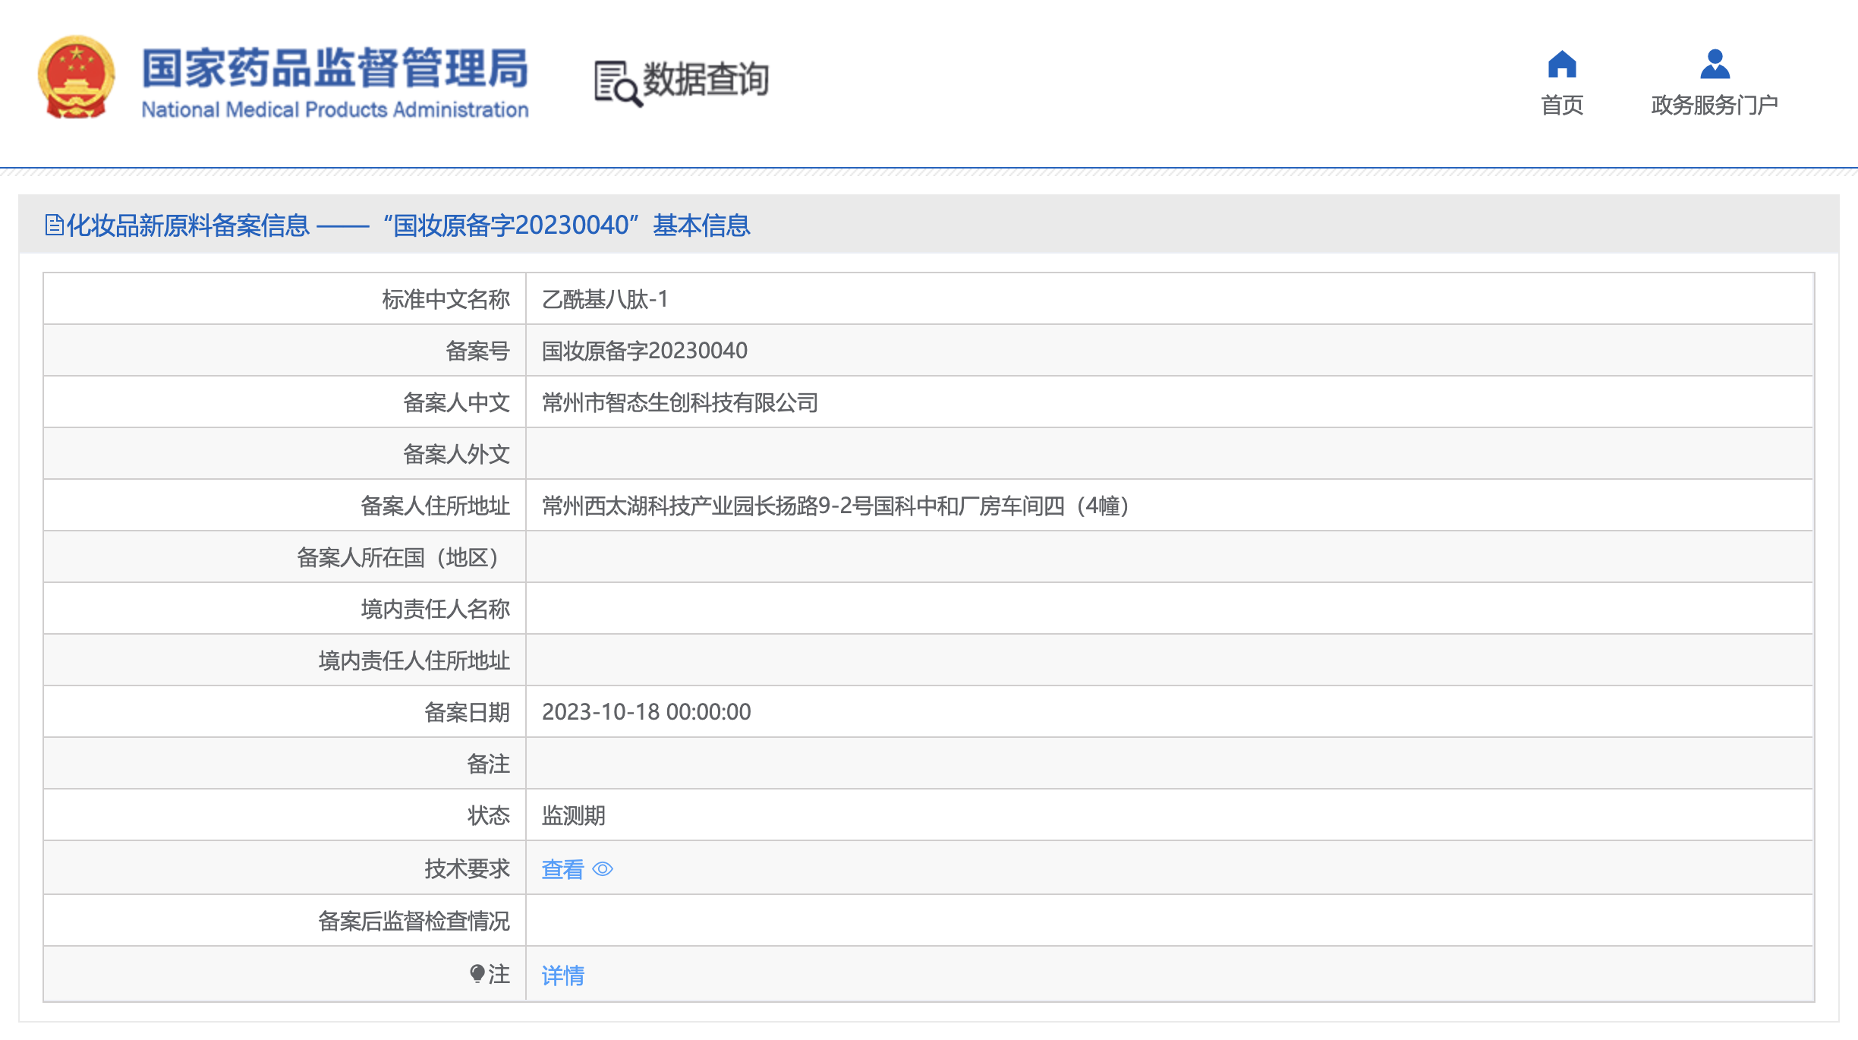This screenshot has width=1858, height=1040.
Task: Click the filing date 2023-10-18 value
Action: [646, 712]
